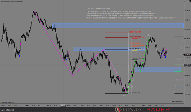Click the Tick counter @US30 indicator label
The image size is (191, 112).
(12, 1)
